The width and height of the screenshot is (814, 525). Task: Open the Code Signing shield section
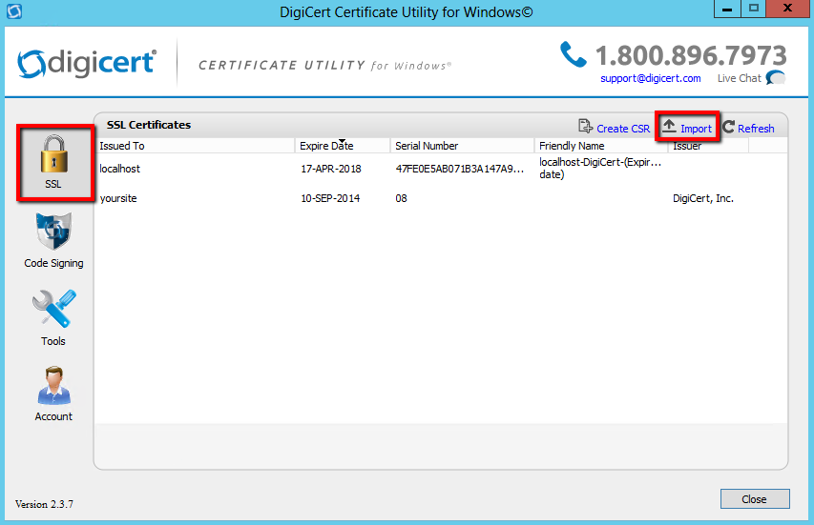(53, 240)
